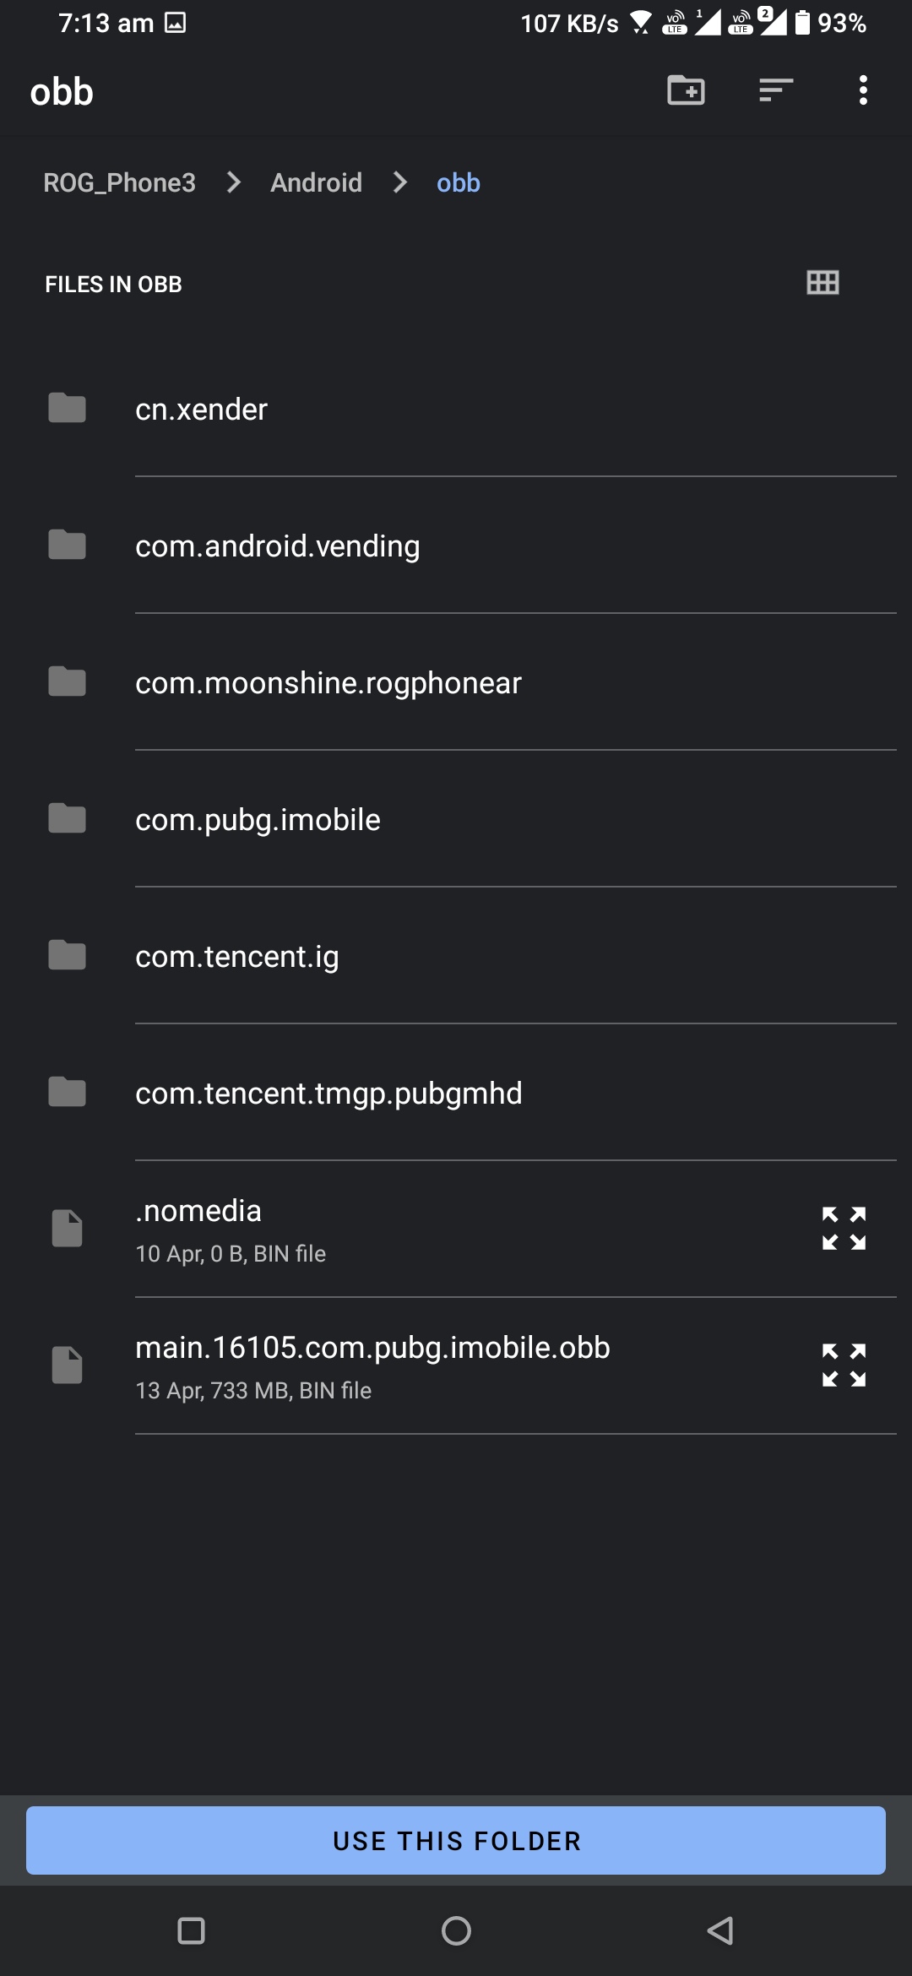912x1976 pixels.
Task: Tap the Android home navigation button
Action: click(456, 1930)
